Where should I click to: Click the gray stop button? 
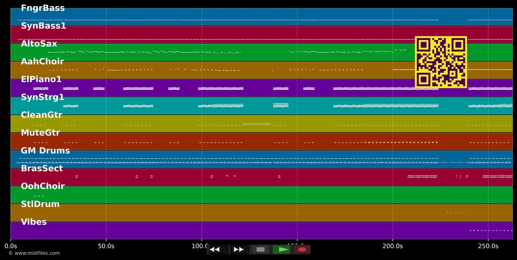[260, 250]
